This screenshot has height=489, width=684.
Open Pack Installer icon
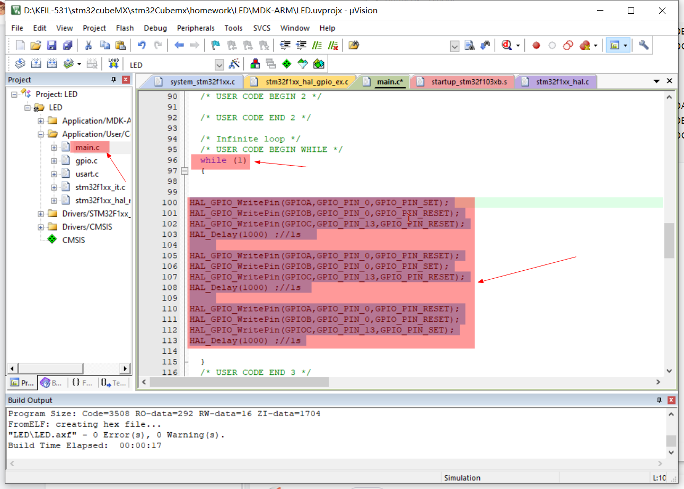(319, 64)
